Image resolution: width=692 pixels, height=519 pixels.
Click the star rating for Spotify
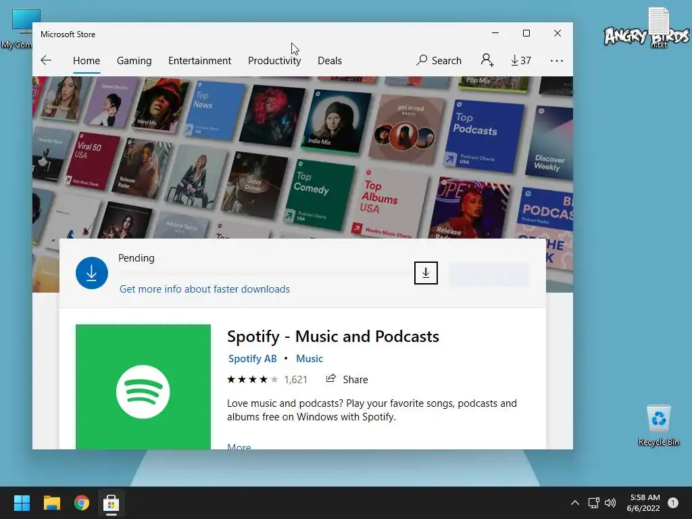click(x=253, y=380)
